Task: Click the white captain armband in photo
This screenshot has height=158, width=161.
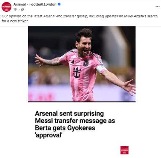Action: (x=101, y=69)
